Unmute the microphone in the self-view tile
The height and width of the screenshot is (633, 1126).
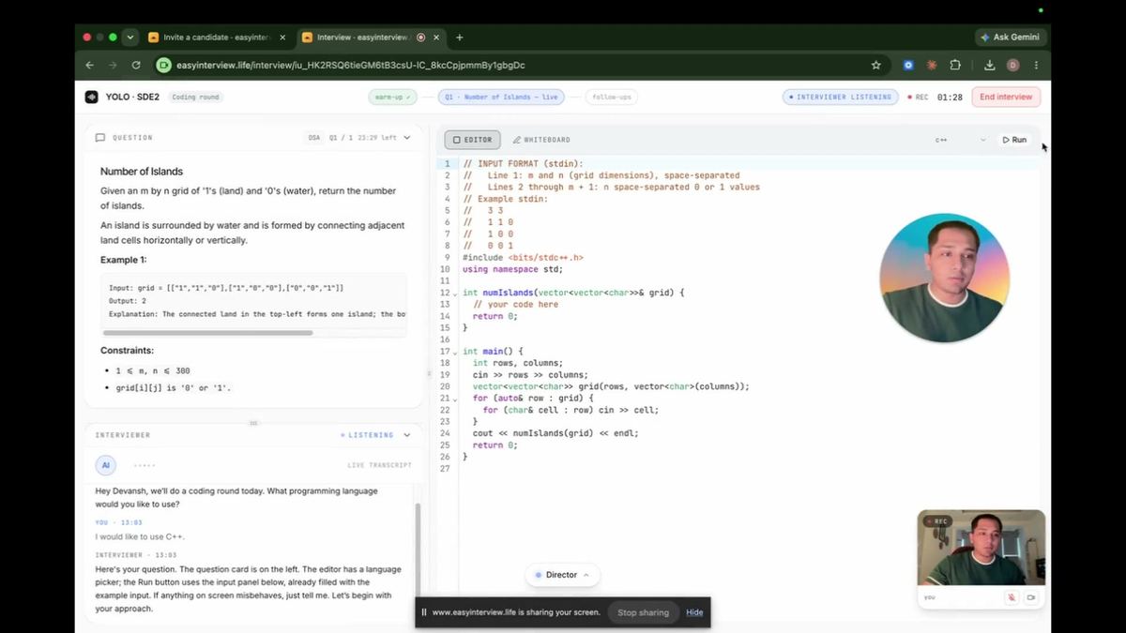[1012, 597]
